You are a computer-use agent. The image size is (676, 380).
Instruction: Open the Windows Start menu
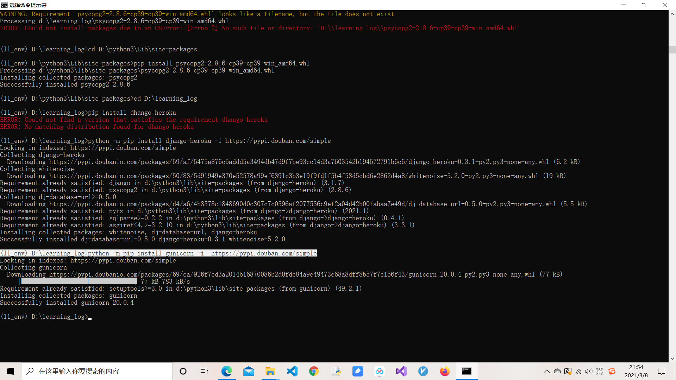(x=10, y=371)
